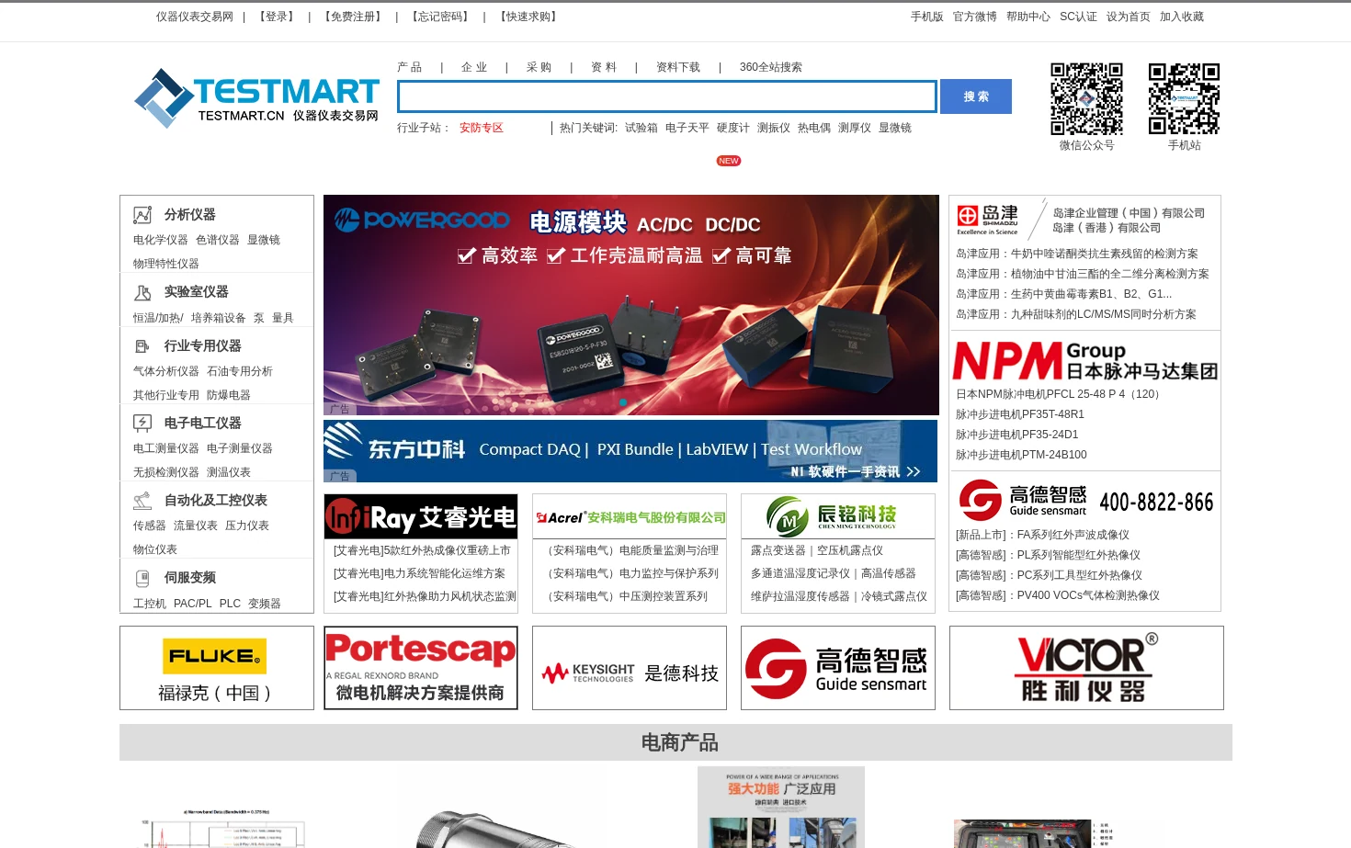
Task: Click the main search input box
Action: click(667, 96)
